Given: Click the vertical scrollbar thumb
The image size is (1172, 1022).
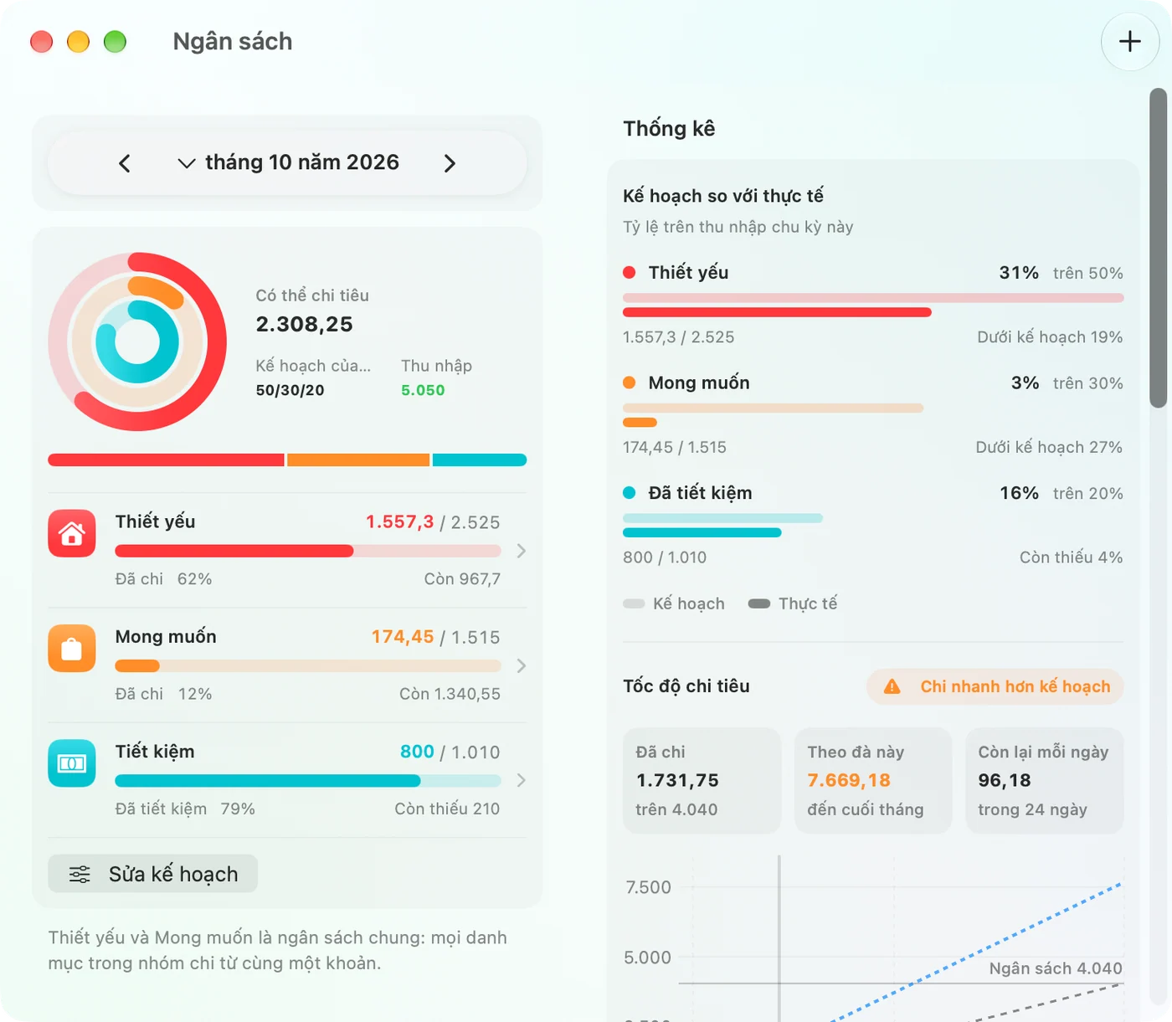Looking at the screenshot, I should pyautogui.click(x=1159, y=248).
